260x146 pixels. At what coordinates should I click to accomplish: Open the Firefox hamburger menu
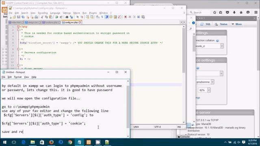tap(256, 13)
